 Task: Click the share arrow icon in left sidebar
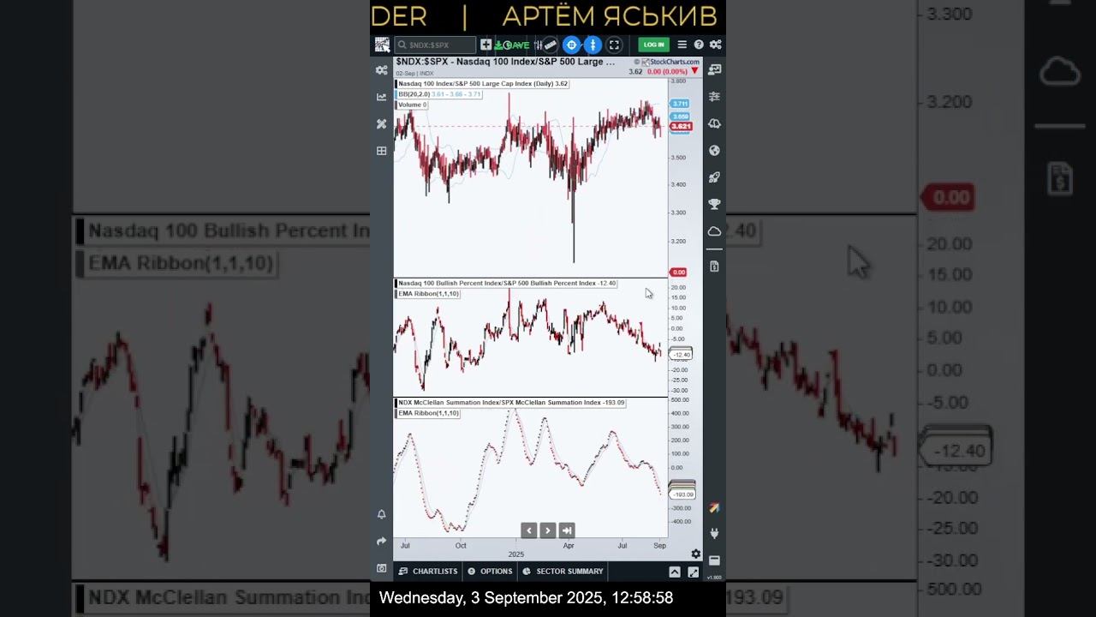click(382, 541)
